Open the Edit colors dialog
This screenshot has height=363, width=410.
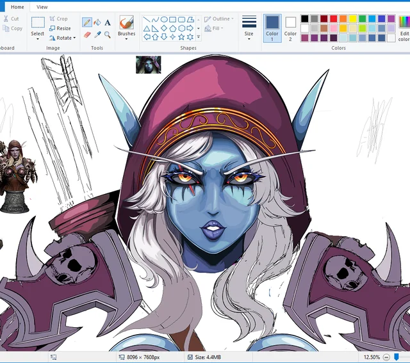tap(404, 28)
